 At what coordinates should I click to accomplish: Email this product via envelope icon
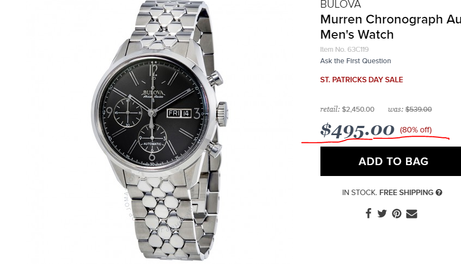tap(411, 214)
